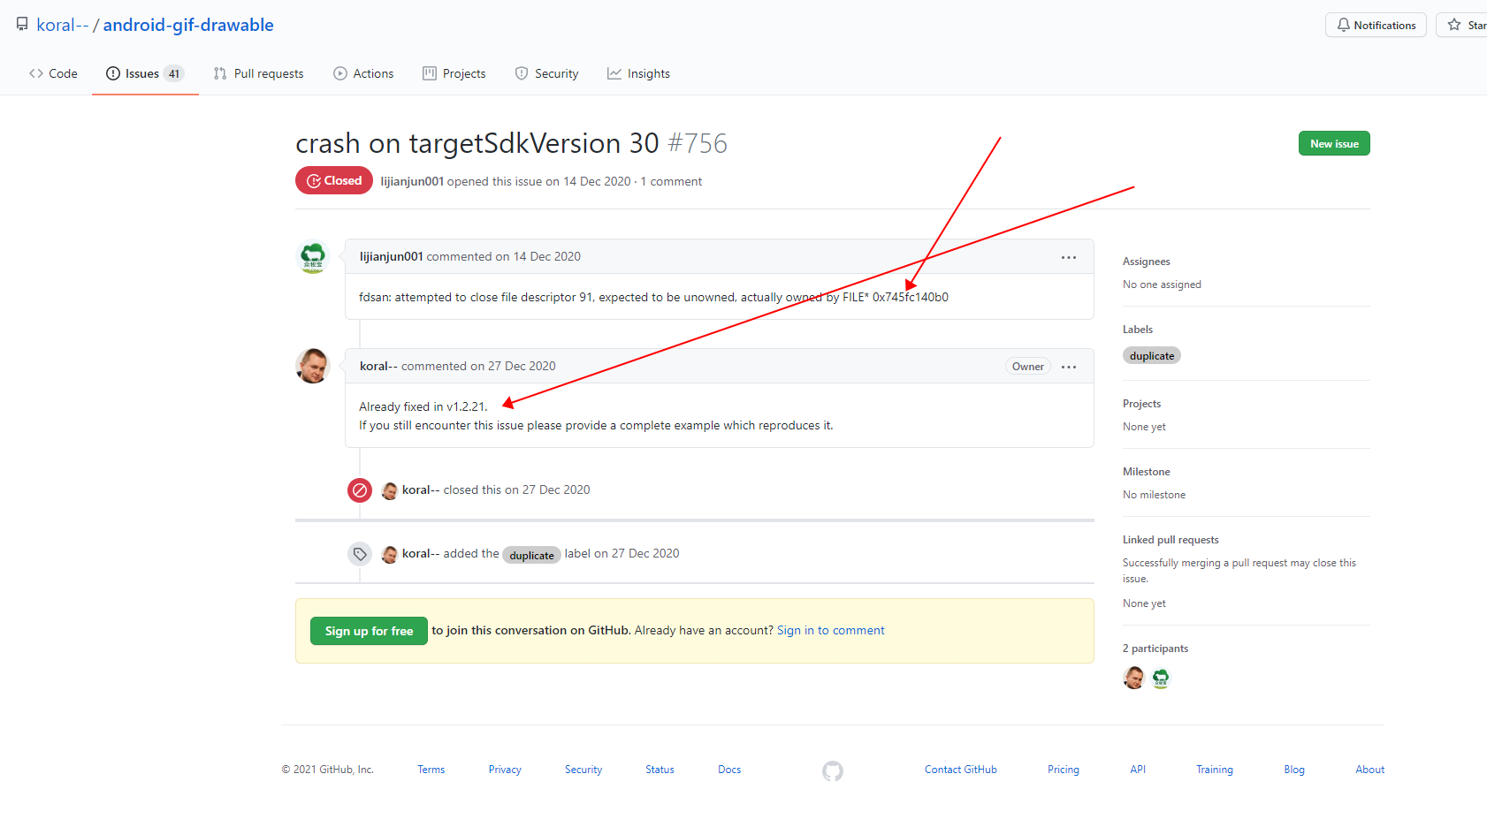Star the repository
Viewport: 1487px width, 827px height.
(1462, 25)
